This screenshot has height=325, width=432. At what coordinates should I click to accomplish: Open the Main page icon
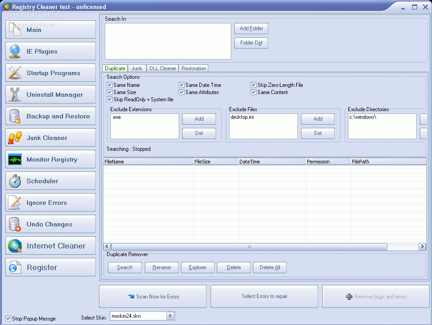[x=15, y=30]
